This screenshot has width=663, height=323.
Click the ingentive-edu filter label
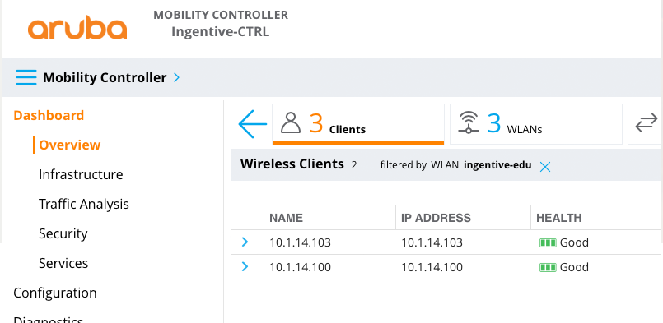[497, 165]
